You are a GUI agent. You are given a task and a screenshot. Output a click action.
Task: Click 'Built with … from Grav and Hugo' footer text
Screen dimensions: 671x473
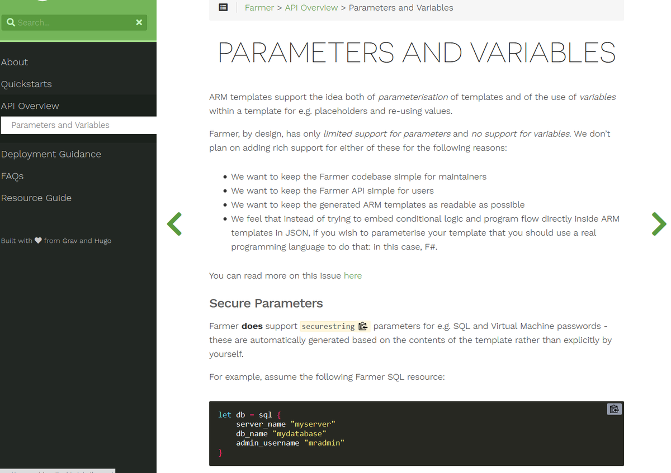[56, 241]
